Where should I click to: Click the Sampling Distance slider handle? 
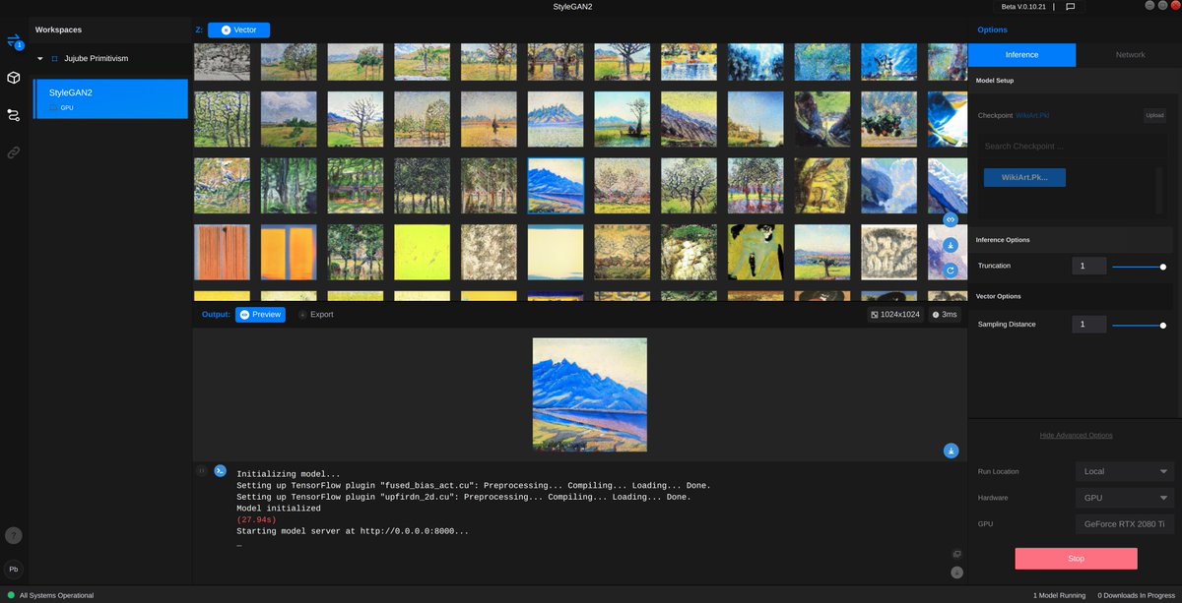(1163, 325)
